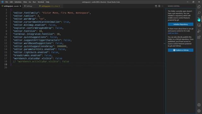Click line number 1 in the gutter
The height and width of the screenshot is (114, 202).
click(x=6, y=10)
